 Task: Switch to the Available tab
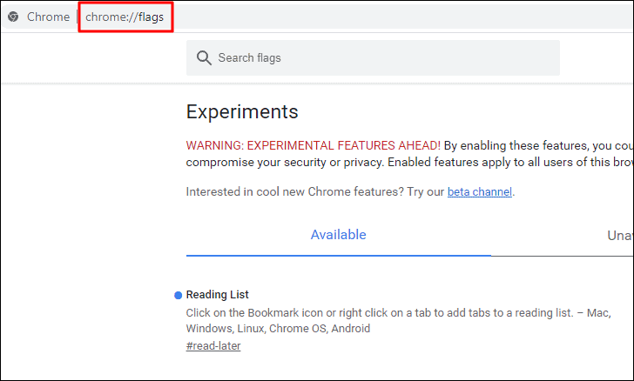click(339, 235)
